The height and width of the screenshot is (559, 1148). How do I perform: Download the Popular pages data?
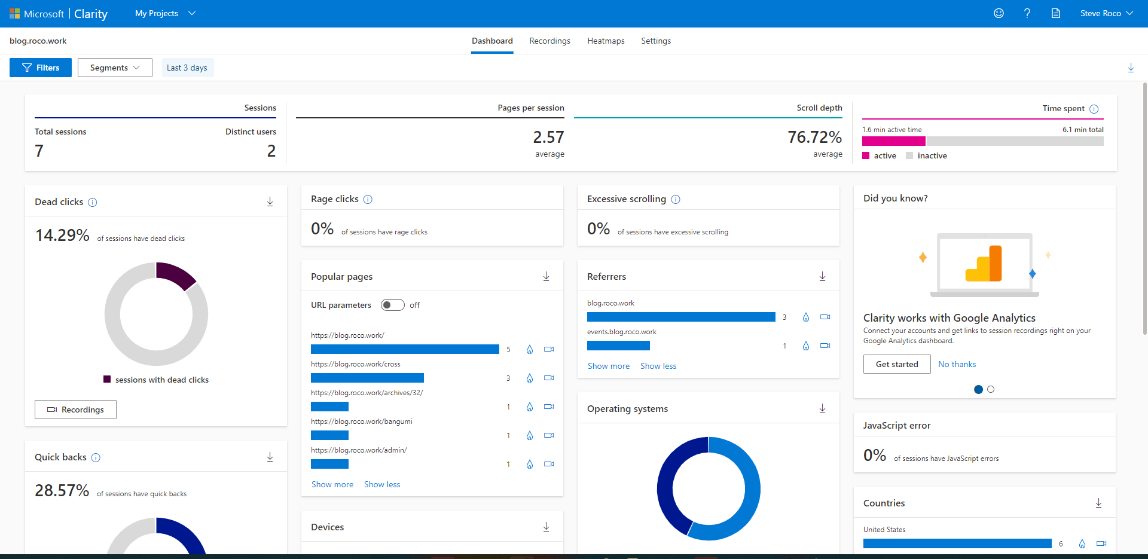pyautogui.click(x=546, y=276)
